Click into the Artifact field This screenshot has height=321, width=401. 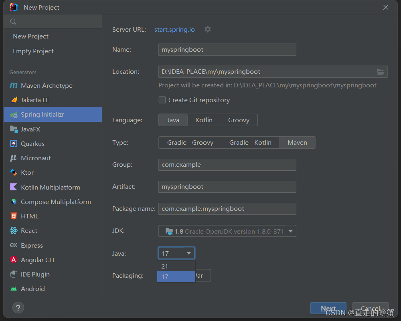[227, 187]
